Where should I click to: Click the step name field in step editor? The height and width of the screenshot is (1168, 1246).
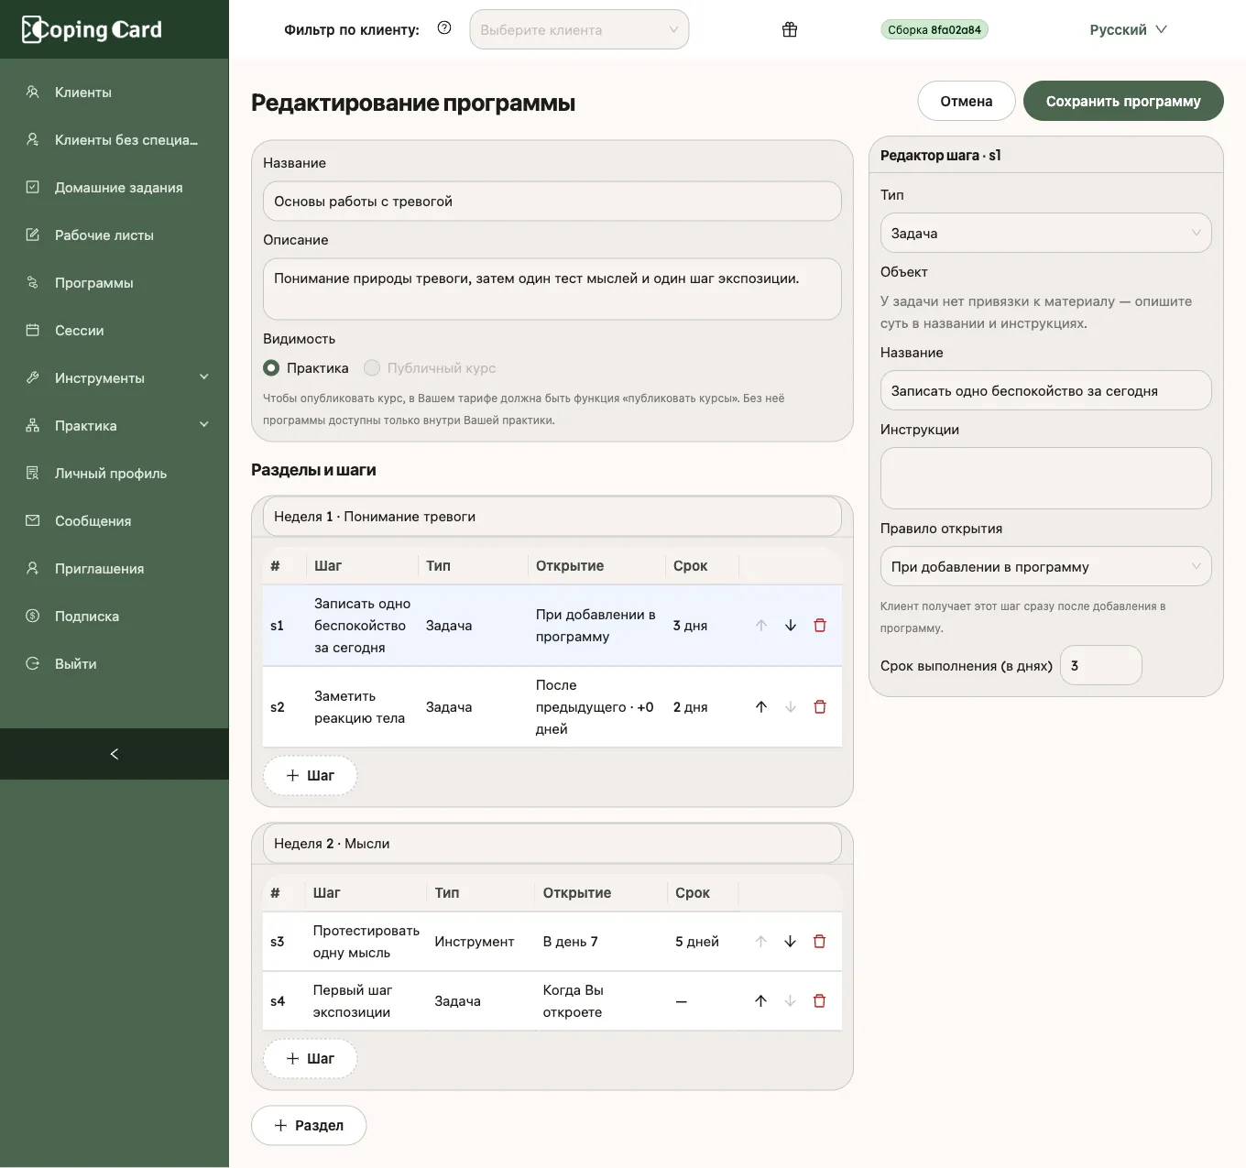click(1045, 391)
